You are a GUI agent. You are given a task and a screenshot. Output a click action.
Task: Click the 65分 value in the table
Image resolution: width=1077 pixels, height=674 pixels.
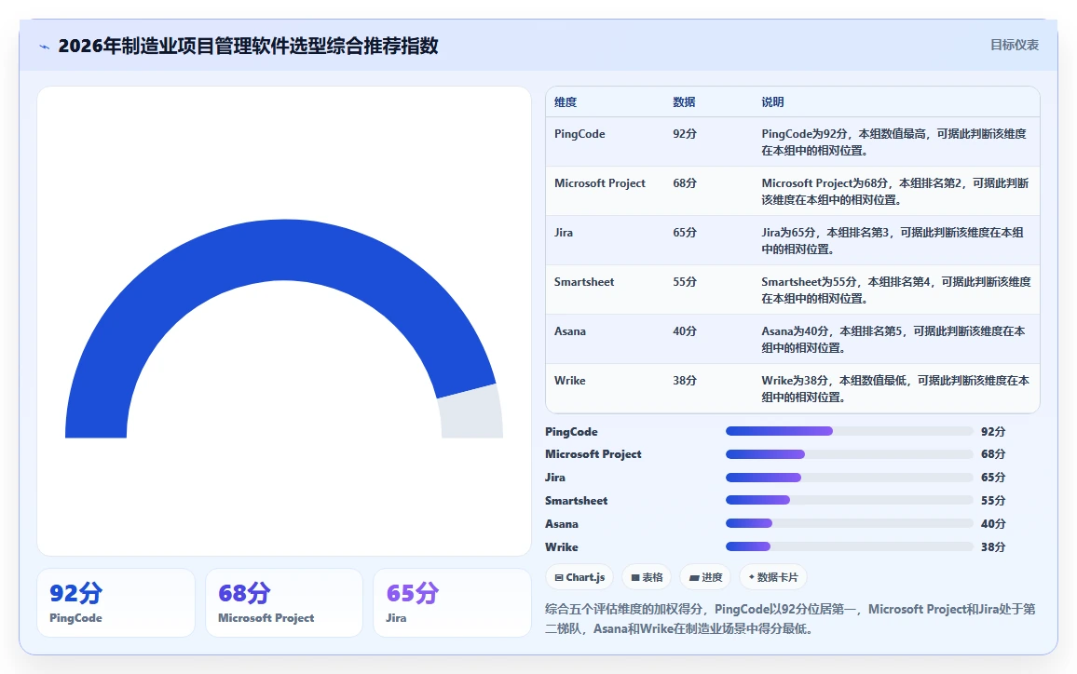click(x=685, y=233)
